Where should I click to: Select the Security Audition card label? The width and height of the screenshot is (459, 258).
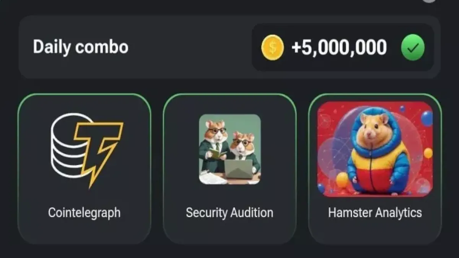pos(229,213)
